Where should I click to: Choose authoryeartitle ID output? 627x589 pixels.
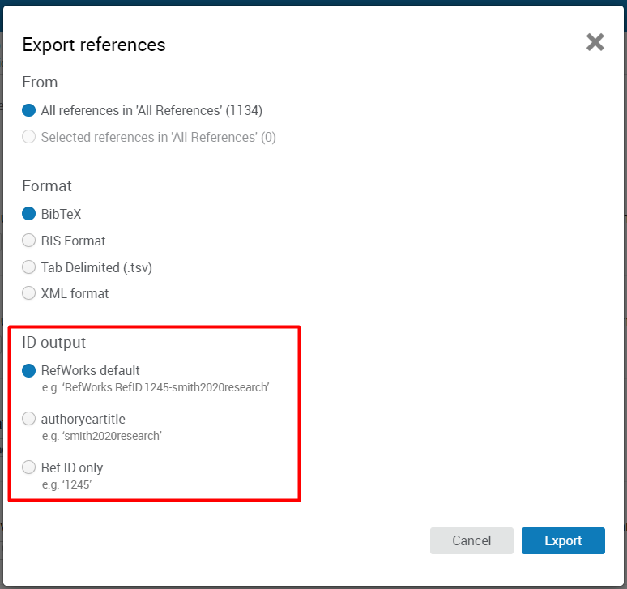tap(29, 419)
